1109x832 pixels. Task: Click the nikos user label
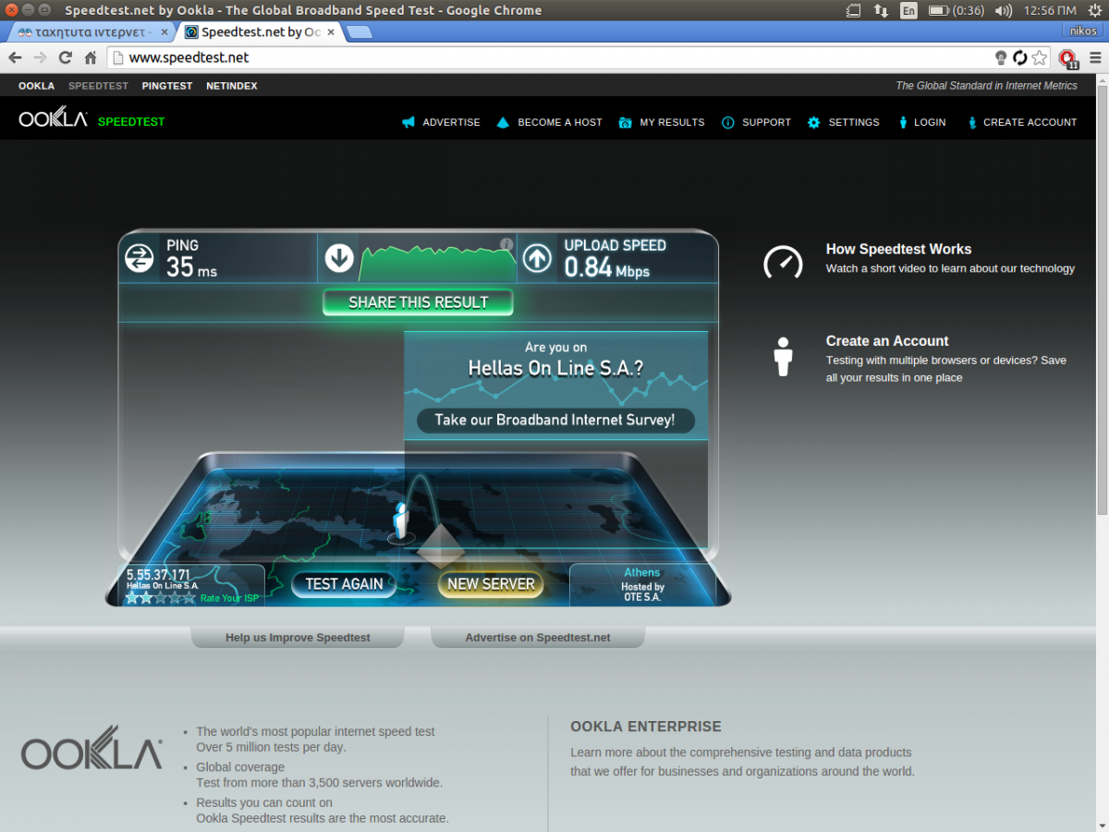coord(1083,31)
